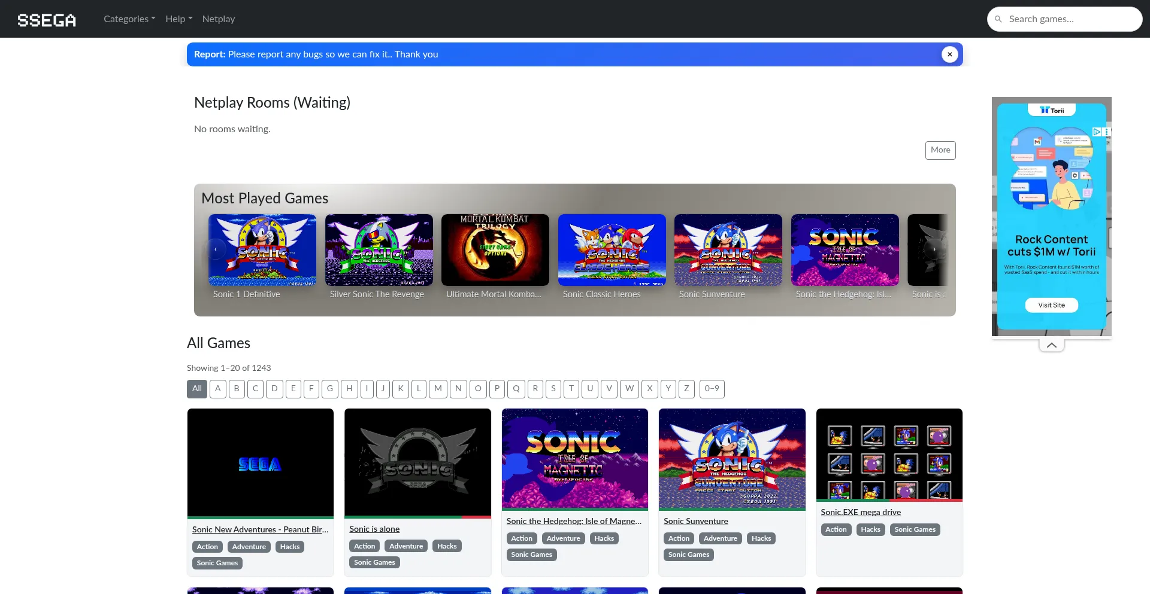Advance Most Played carousel with next arrow
This screenshot has height=594, width=1150.
pyautogui.click(x=934, y=249)
